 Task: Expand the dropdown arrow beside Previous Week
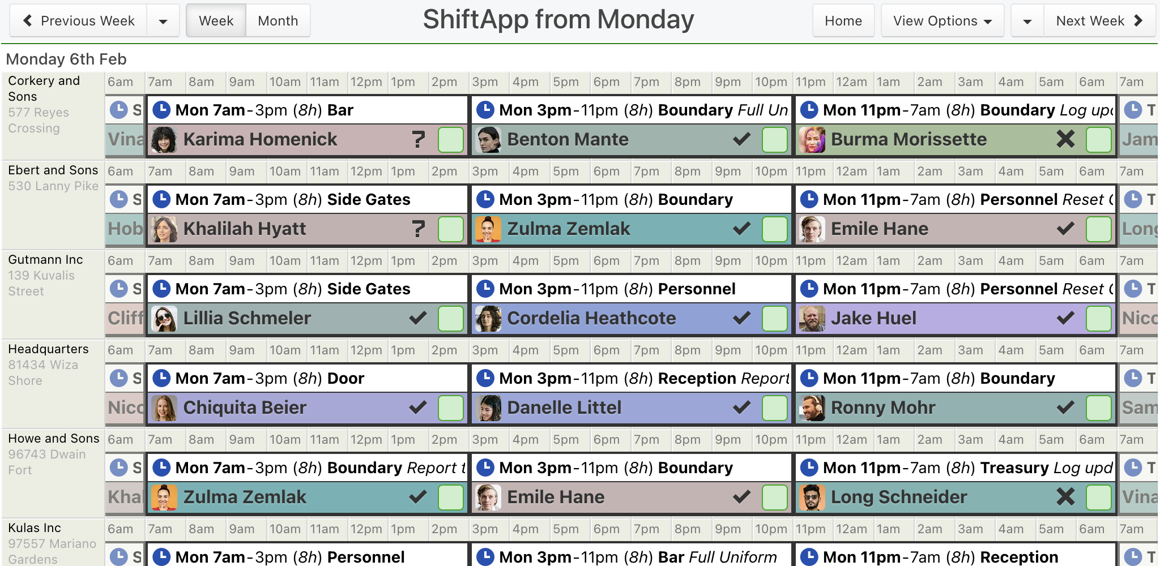click(163, 21)
